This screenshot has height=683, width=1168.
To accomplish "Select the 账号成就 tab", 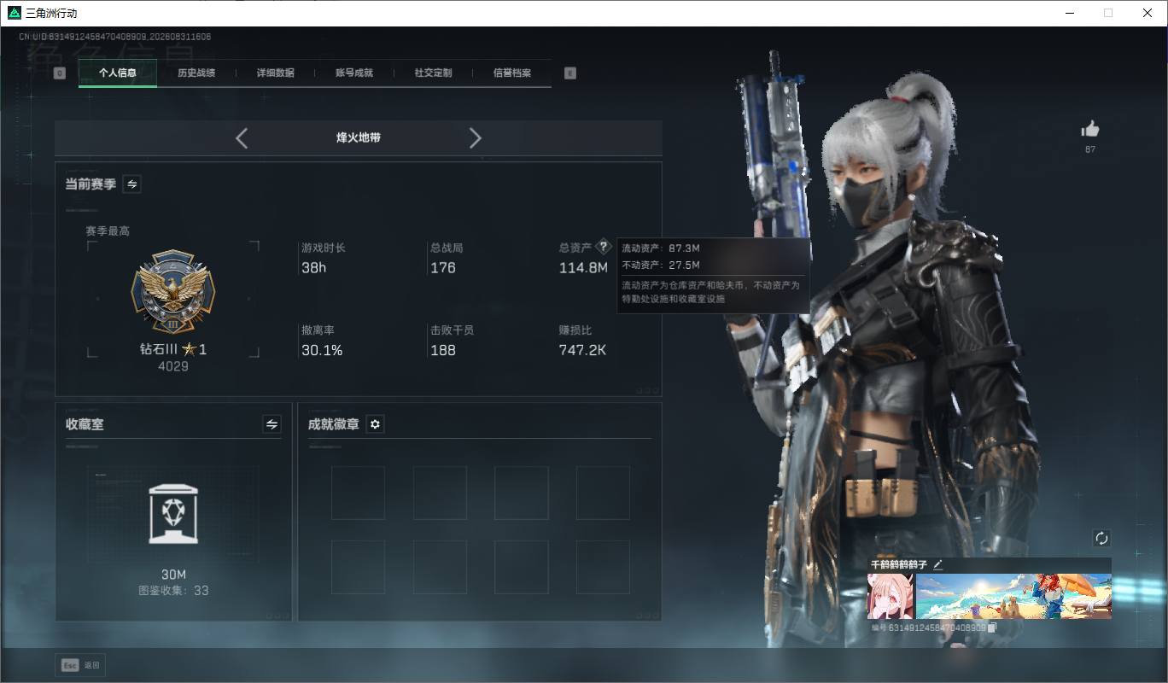I will click(354, 73).
